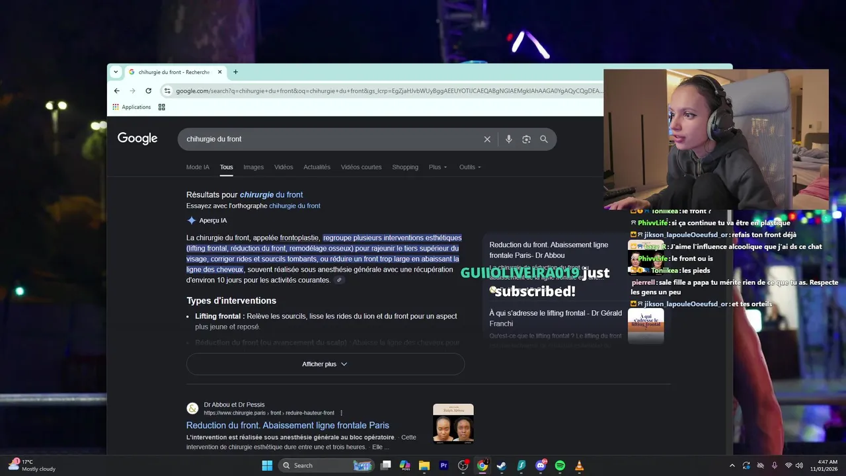
Task: Expand the AI overview with Afficher plus
Action: click(325, 364)
